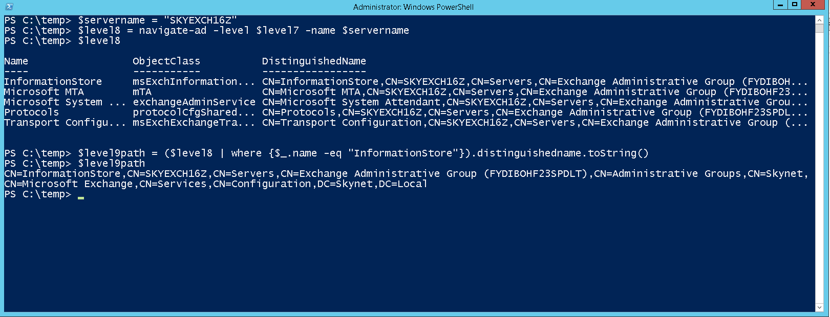
Task: Open the PowerShell system menu icon
Action: click(x=9, y=7)
